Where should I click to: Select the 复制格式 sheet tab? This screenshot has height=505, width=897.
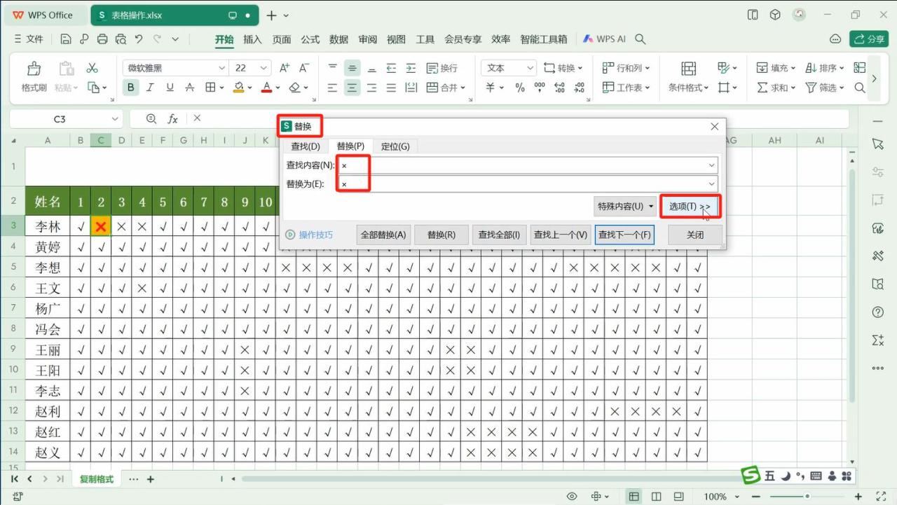(97, 479)
